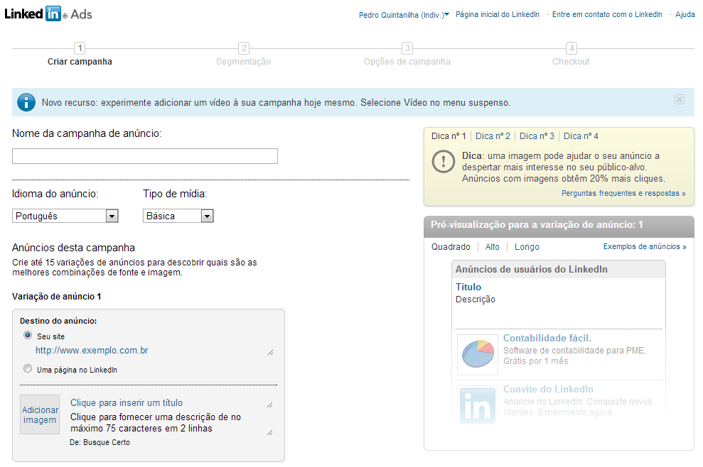
Task: Click the blue info icon in notice
Action: pos(26,102)
